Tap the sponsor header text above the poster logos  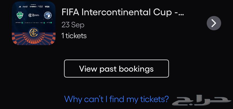pos(34,4)
